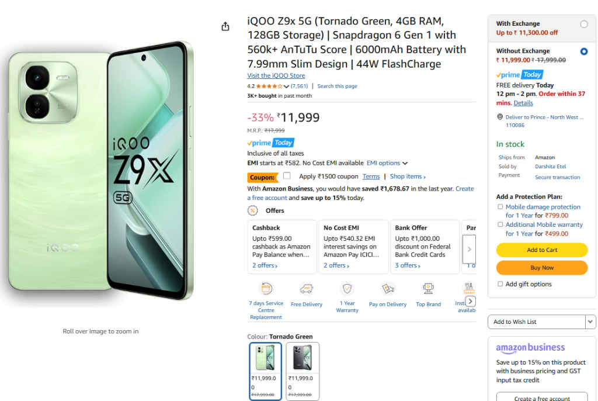This screenshot has width=598, height=401.
Task: Click the 1 Year Warranty shield icon
Action: pyautogui.click(x=347, y=288)
